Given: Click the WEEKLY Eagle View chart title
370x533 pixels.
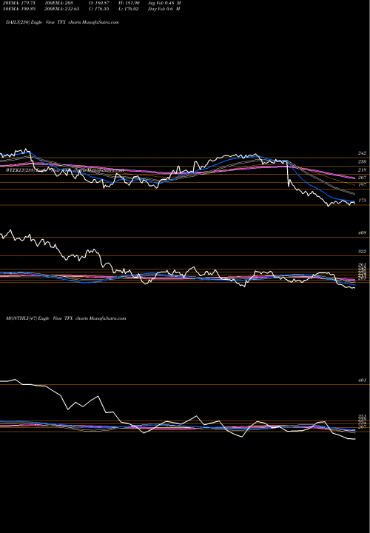Looking at the screenshot, I should coord(64,170).
